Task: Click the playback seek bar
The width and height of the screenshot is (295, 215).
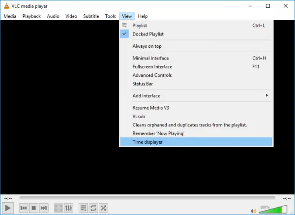Action: [x=147, y=198]
